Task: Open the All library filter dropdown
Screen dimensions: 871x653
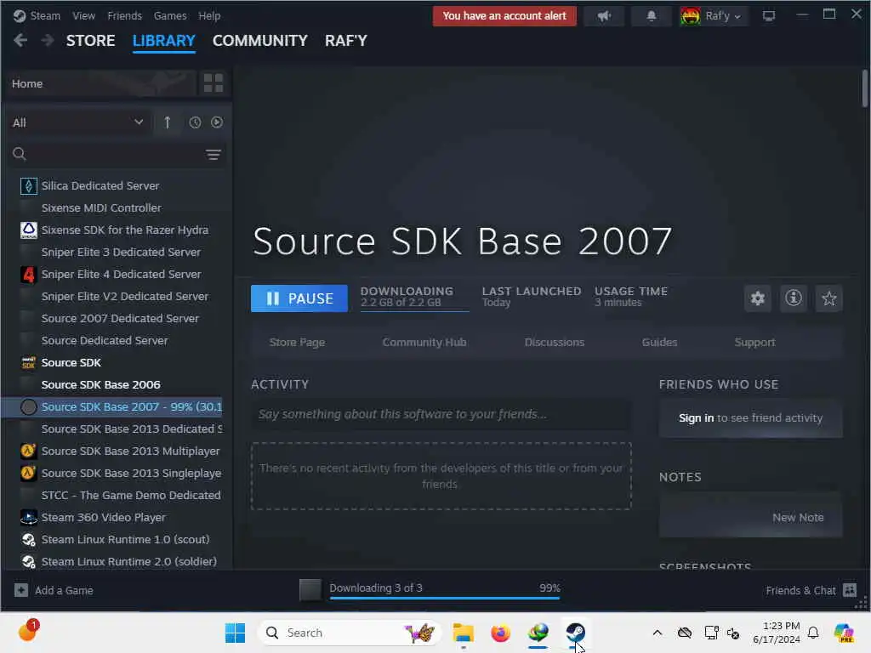Action: pos(77,122)
